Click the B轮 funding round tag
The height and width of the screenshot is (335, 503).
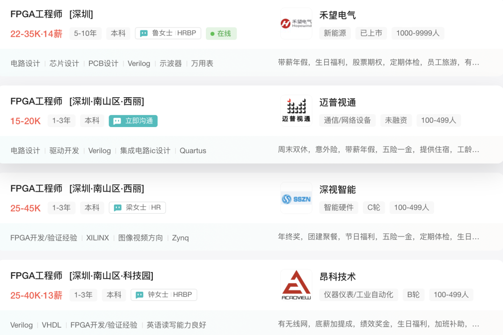[414, 295]
